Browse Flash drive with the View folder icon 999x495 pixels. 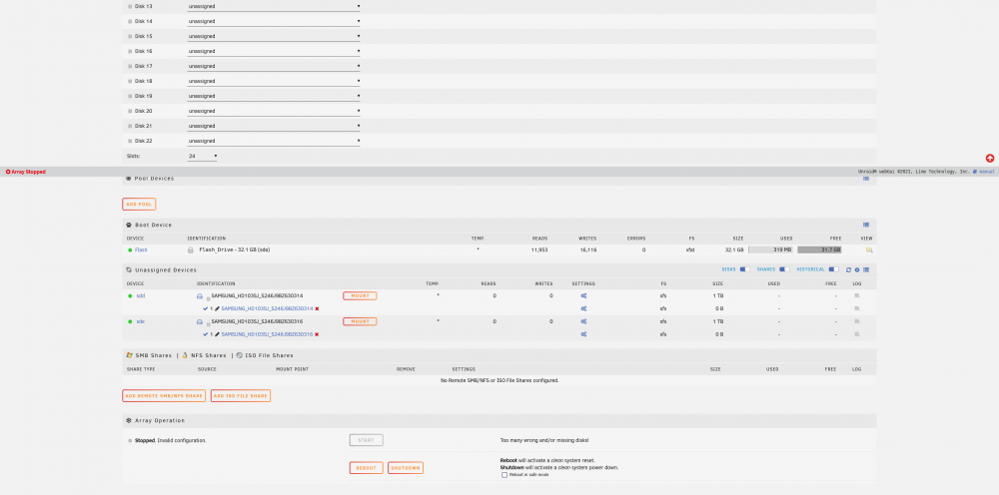point(869,250)
